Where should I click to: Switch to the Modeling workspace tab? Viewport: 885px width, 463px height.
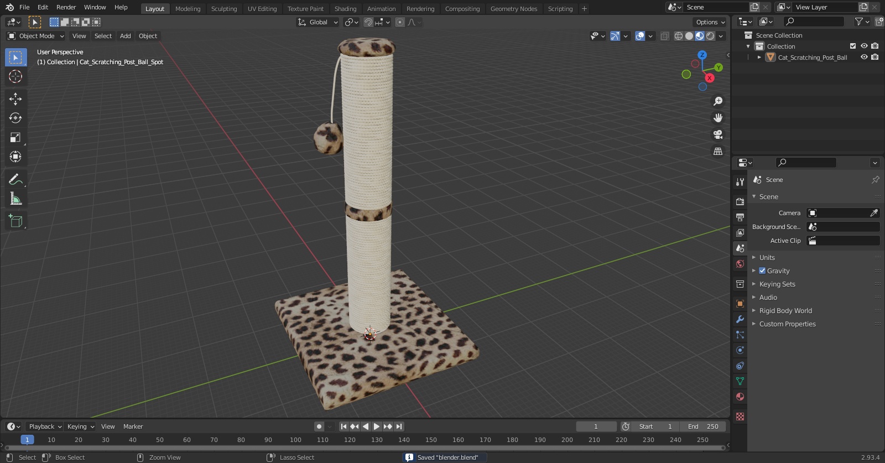pyautogui.click(x=188, y=9)
